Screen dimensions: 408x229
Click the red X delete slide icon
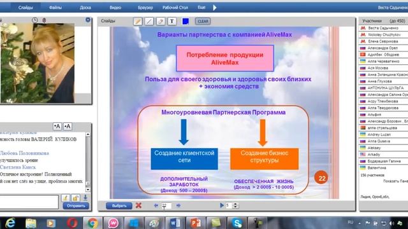(138, 205)
